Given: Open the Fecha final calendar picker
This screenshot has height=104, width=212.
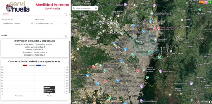Looking at the screenshot, I should click(65, 24).
